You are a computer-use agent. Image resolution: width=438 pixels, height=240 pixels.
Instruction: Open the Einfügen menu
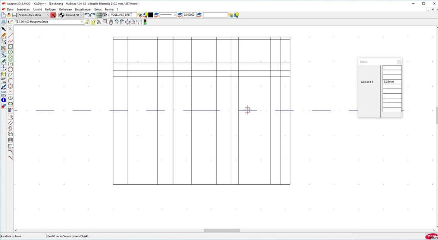click(51, 9)
